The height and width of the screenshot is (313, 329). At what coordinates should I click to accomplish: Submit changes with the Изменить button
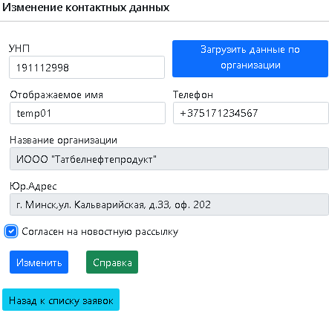coord(39,262)
